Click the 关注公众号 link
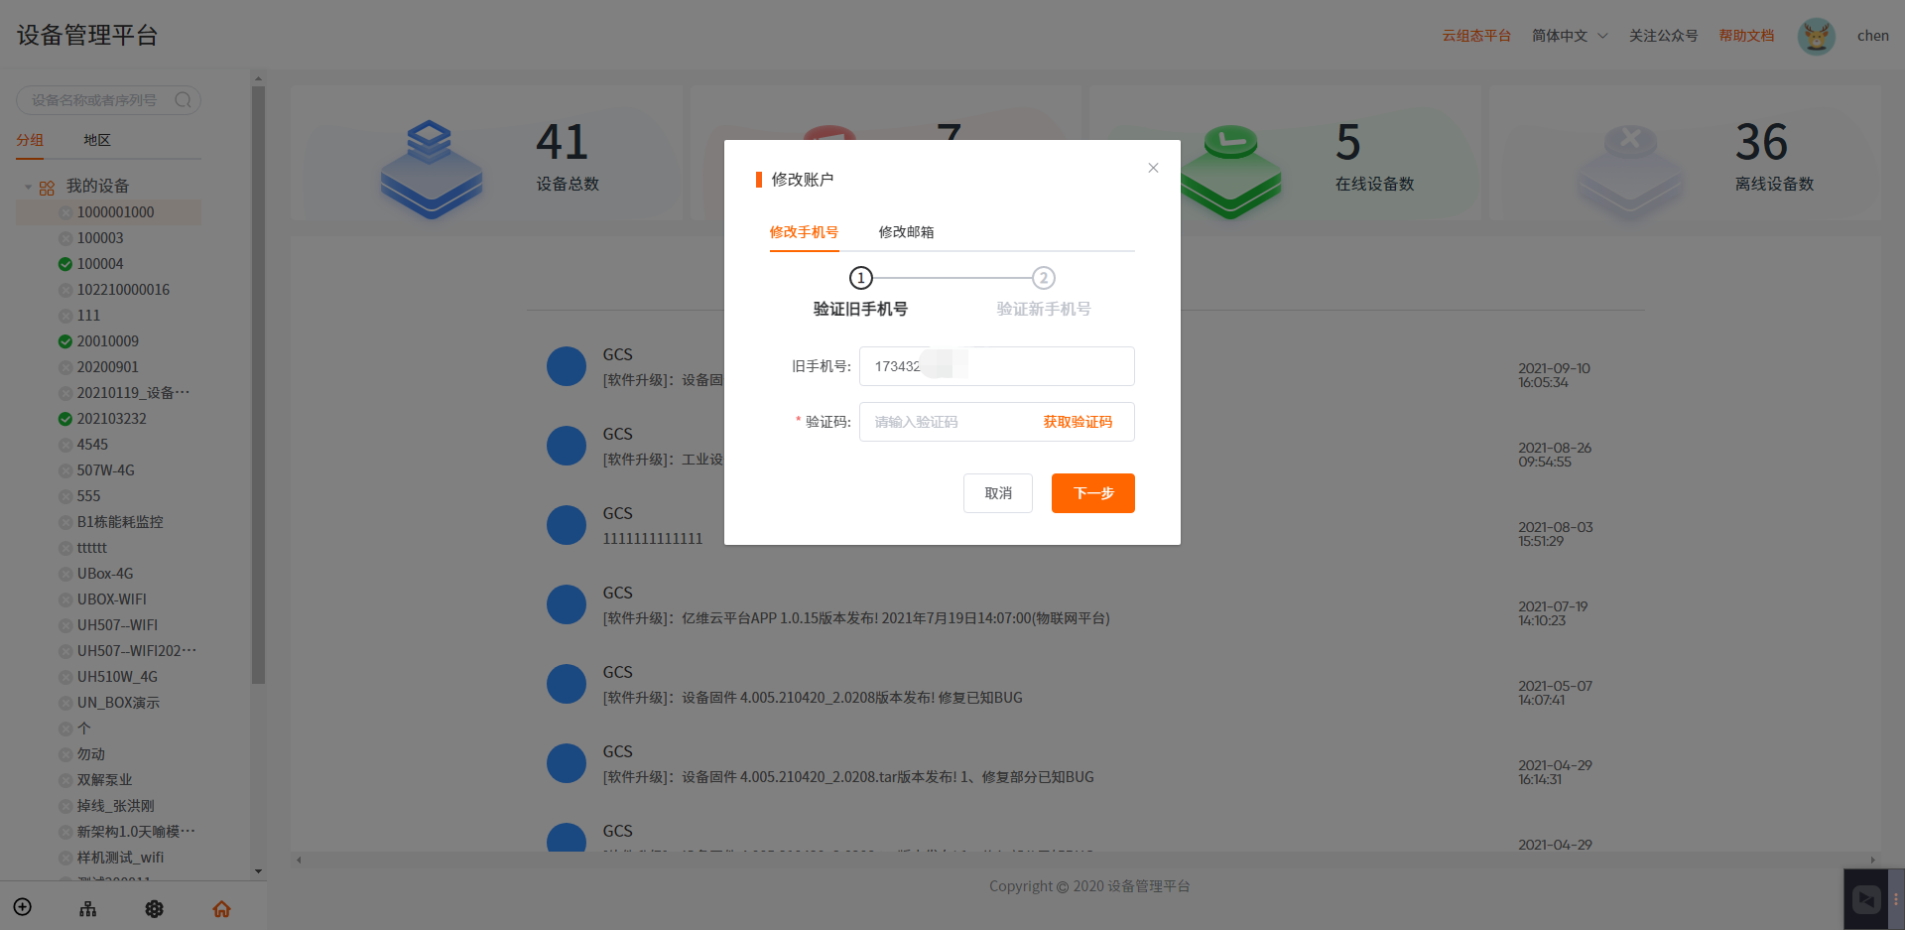Image resolution: width=1905 pixels, height=930 pixels. (1663, 36)
